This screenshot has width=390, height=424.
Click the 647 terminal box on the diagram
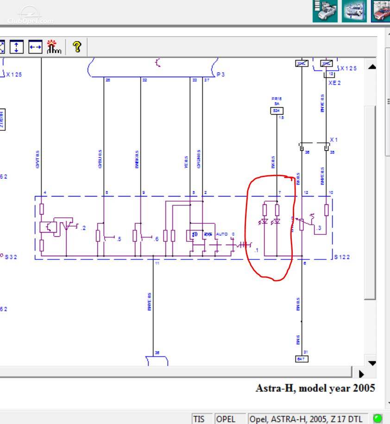click(x=302, y=359)
